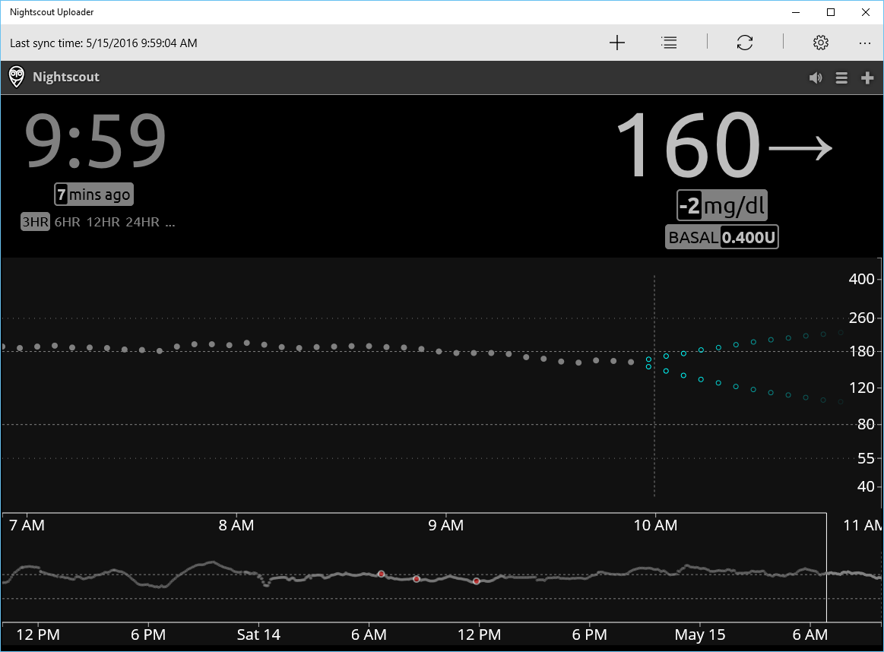Click the '7 mins ago' label

93,194
